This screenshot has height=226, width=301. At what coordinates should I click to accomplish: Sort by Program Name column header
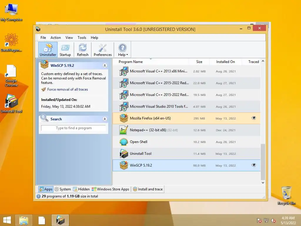[131, 62]
